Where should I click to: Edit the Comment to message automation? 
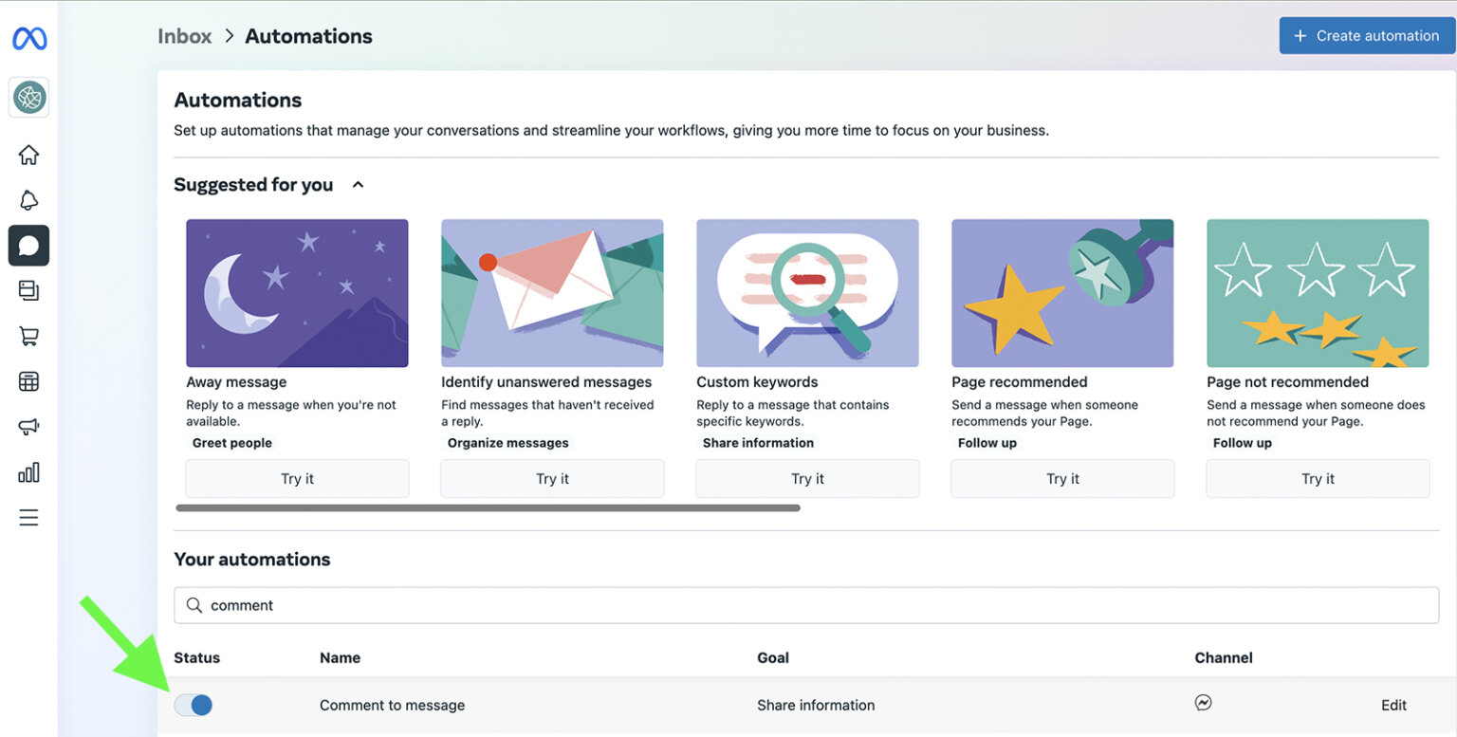[x=1393, y=705]
